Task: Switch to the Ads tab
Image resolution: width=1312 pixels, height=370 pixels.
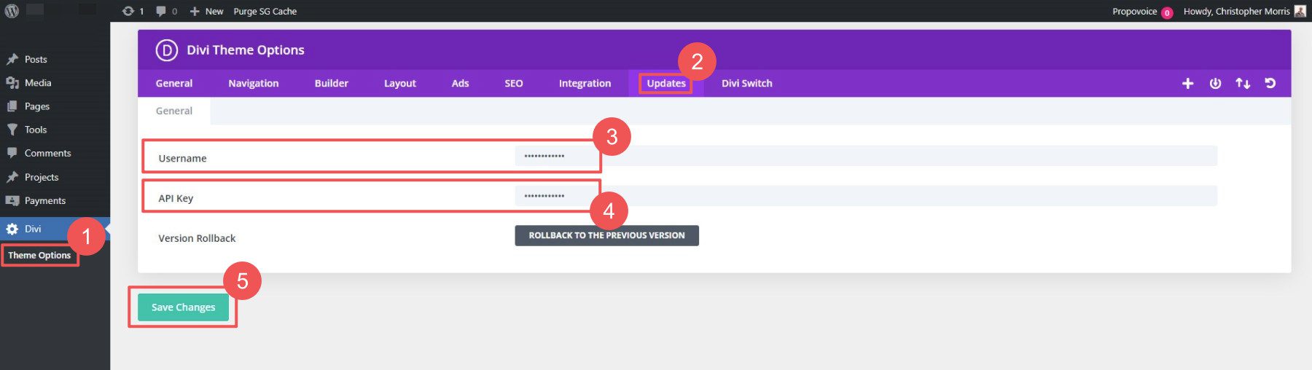Action: pyautogui.click(x=460, y=83)
